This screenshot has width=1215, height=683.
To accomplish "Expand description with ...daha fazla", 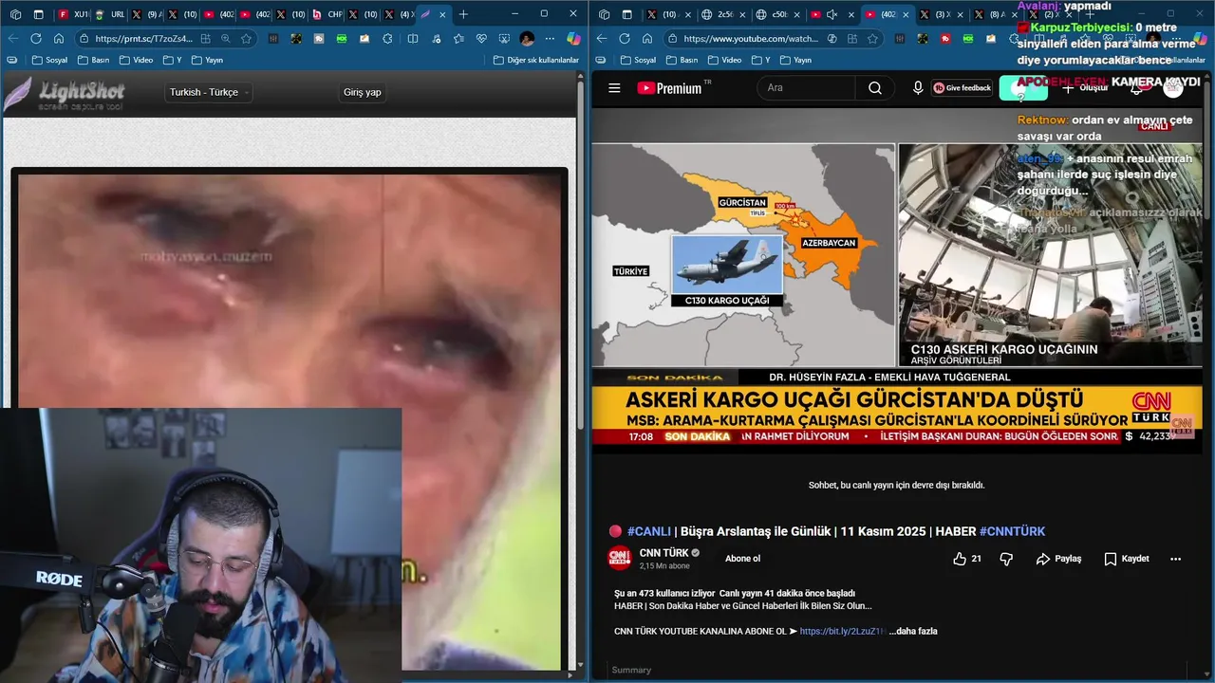I will tap(913, 631).
